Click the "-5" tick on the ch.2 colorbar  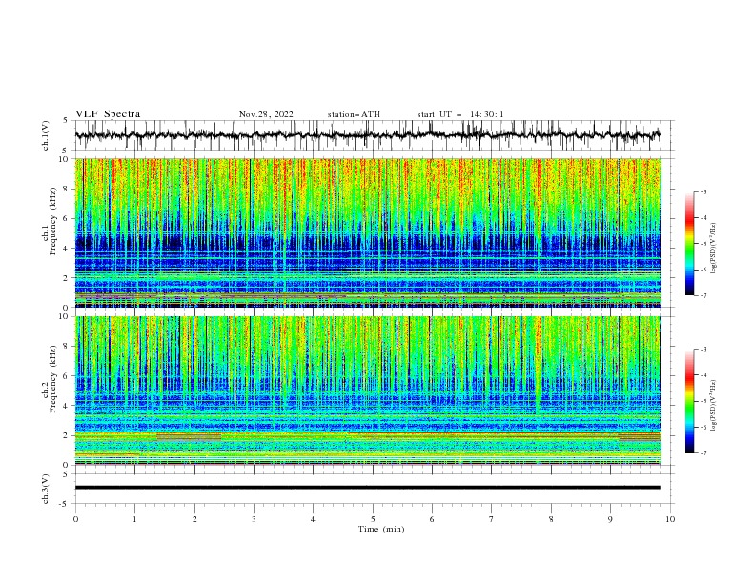[x=704, y=401]
